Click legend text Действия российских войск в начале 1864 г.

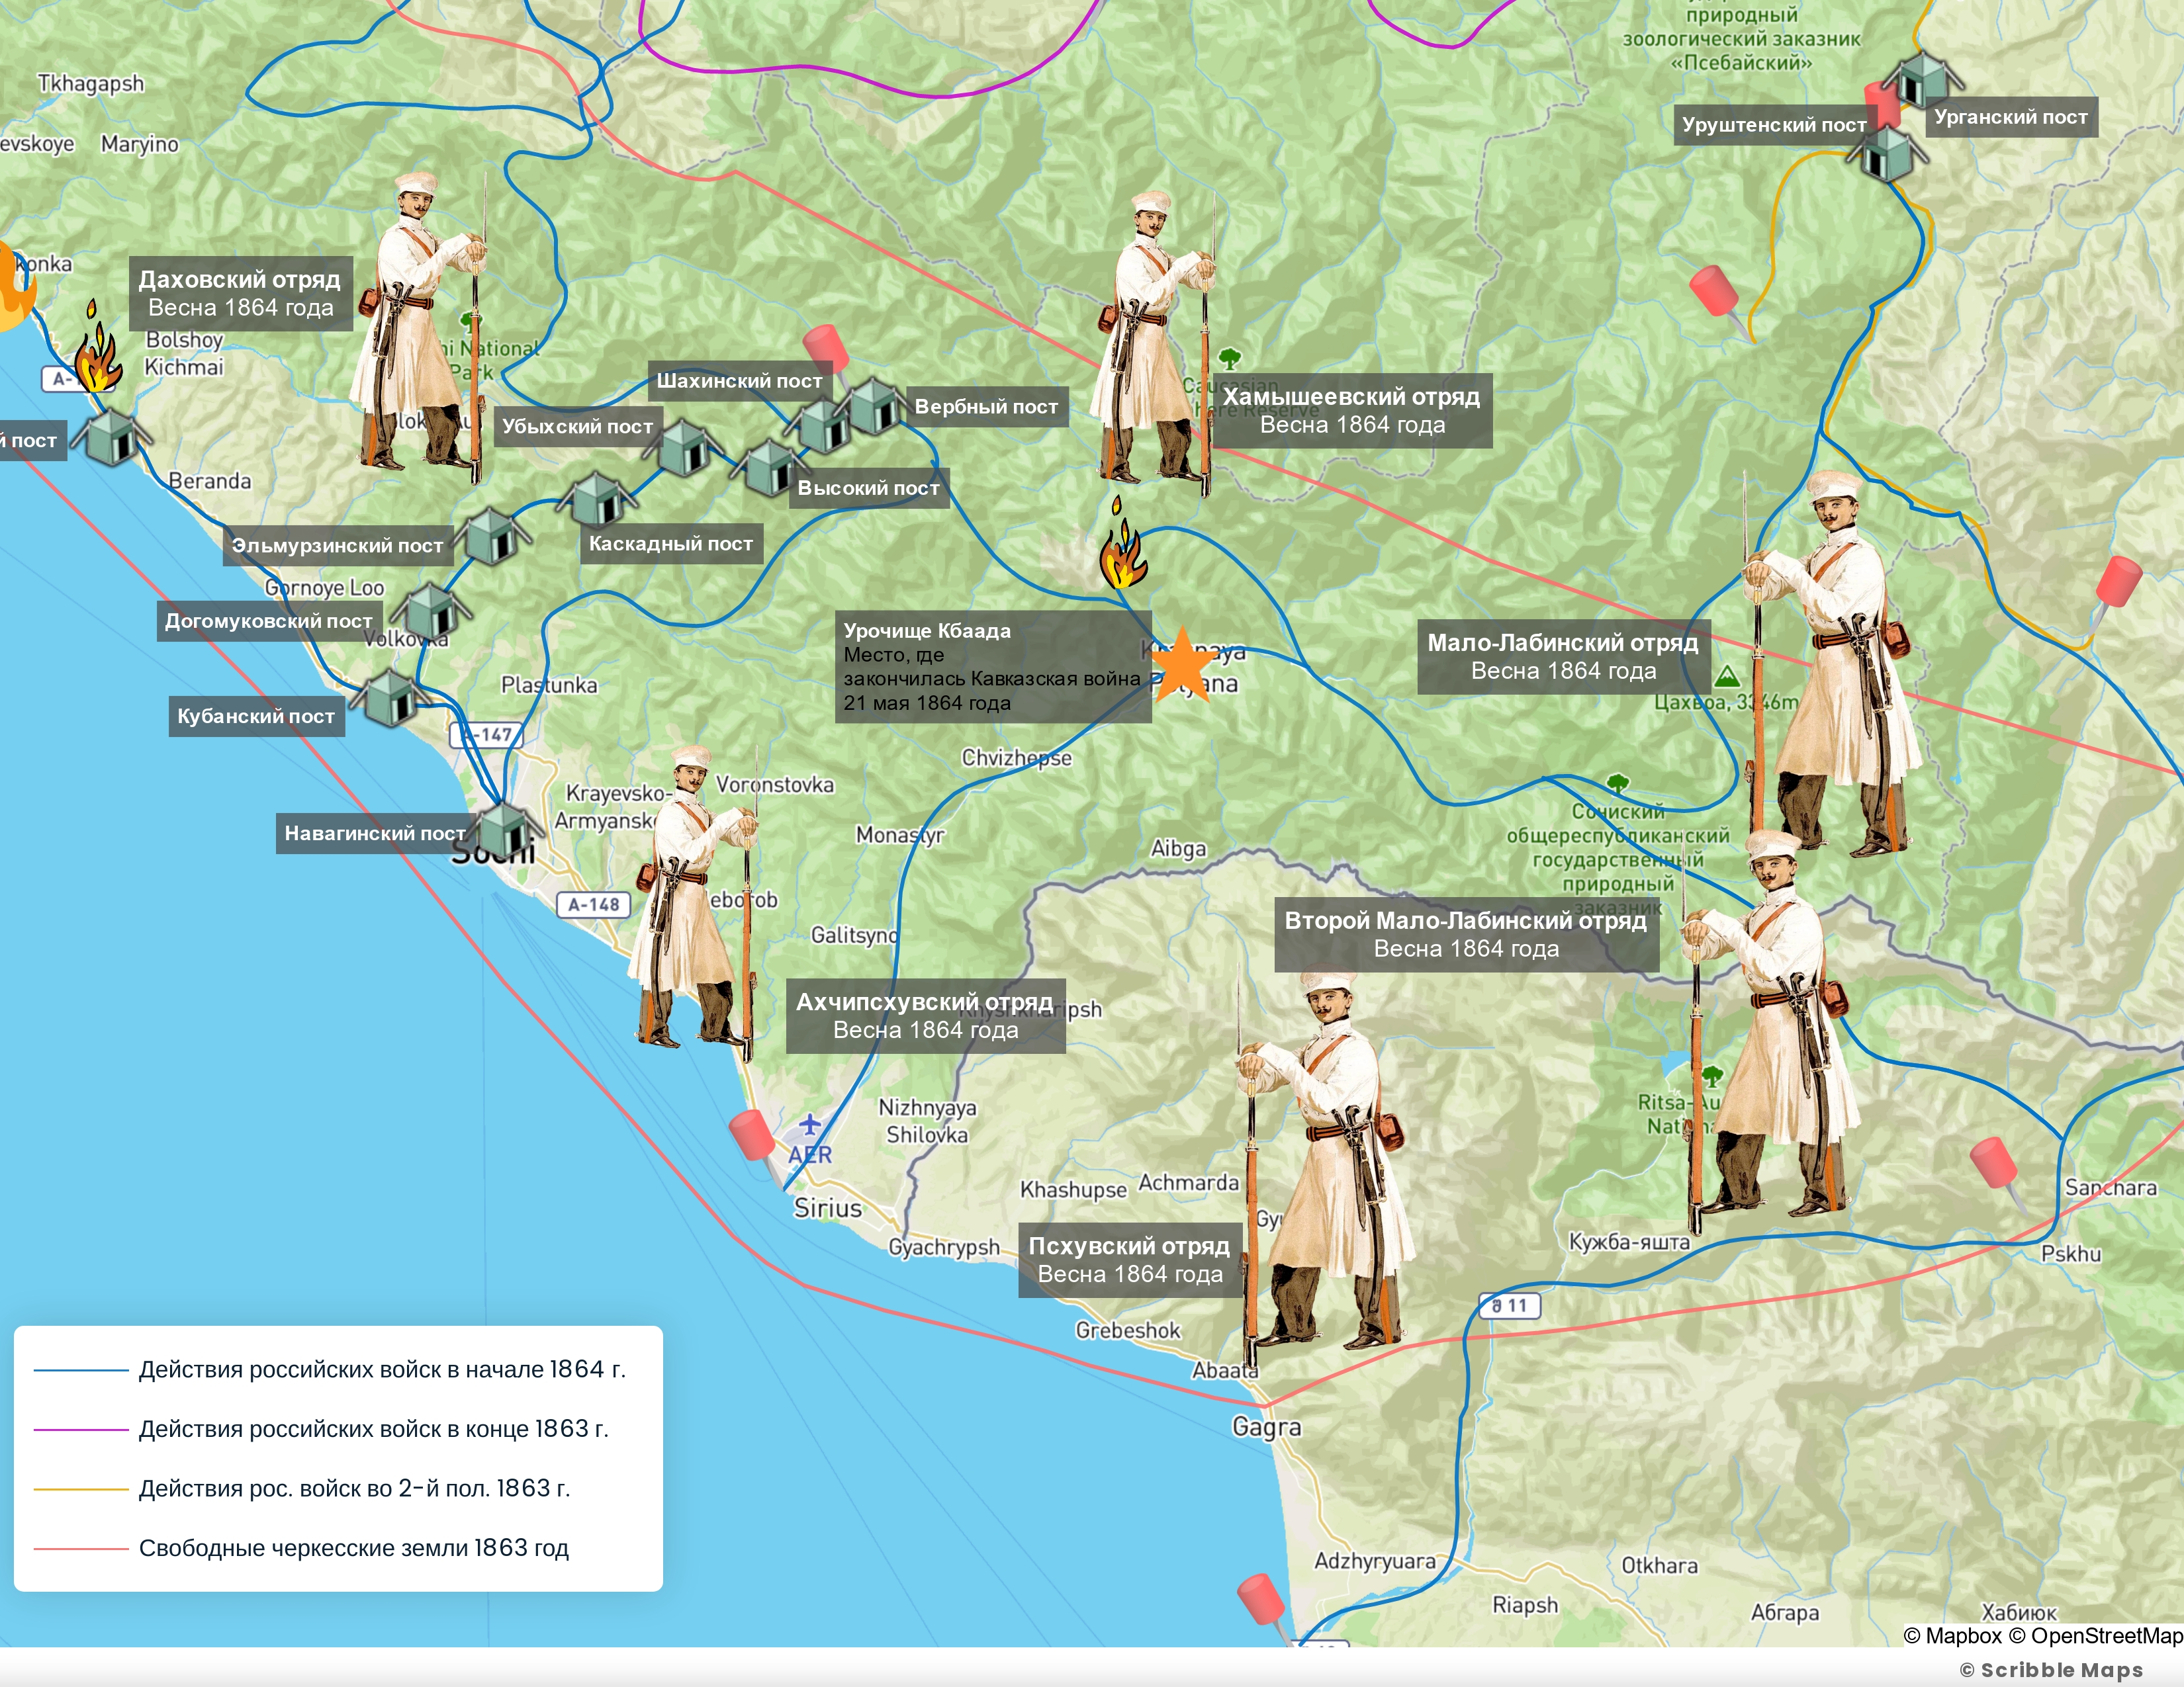coord(382,1369)
